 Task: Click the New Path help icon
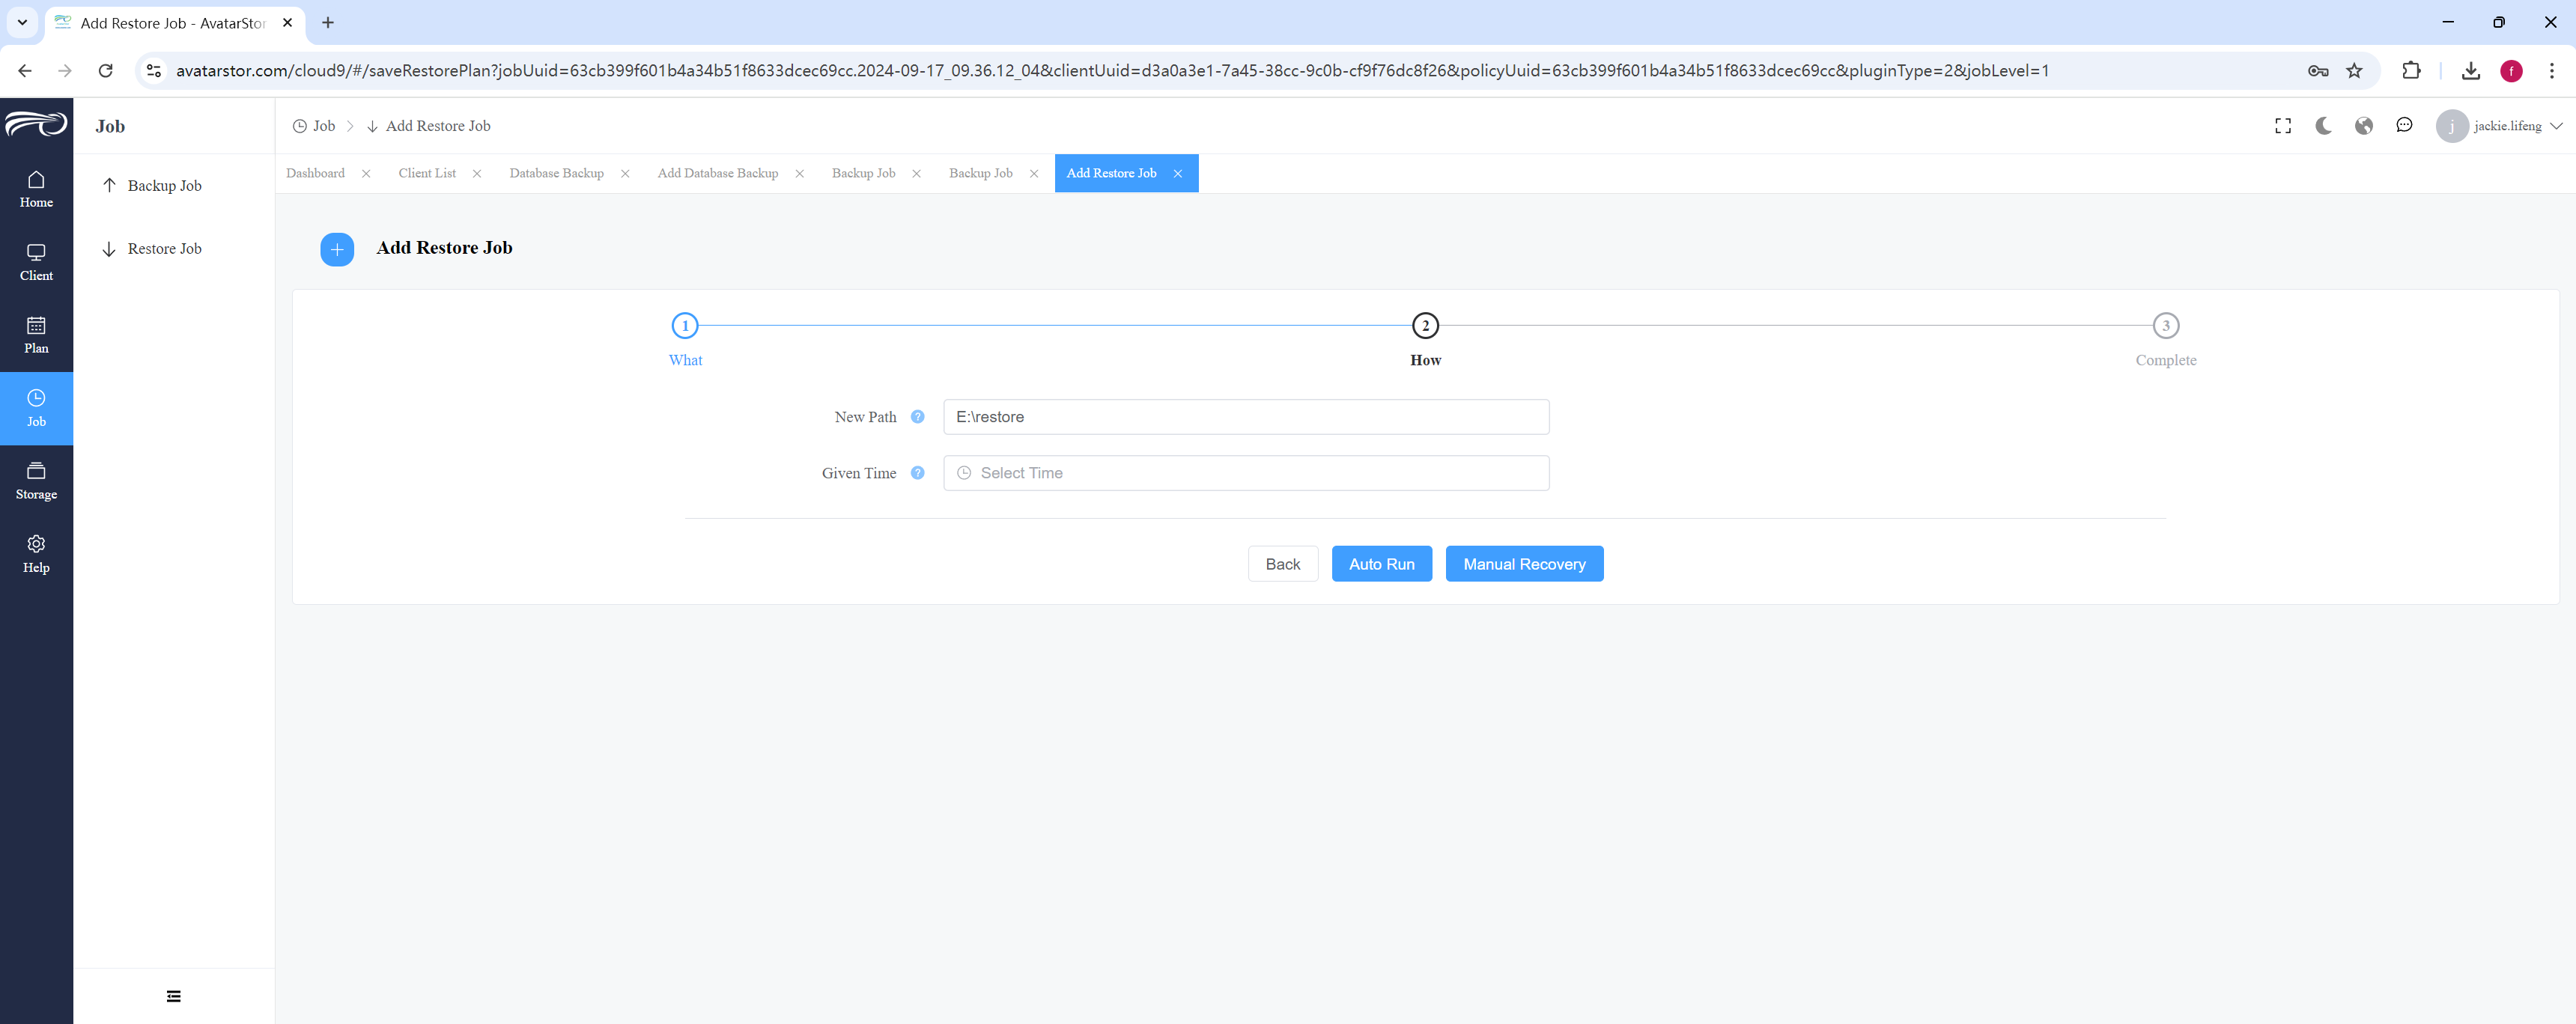pos(917,417)
